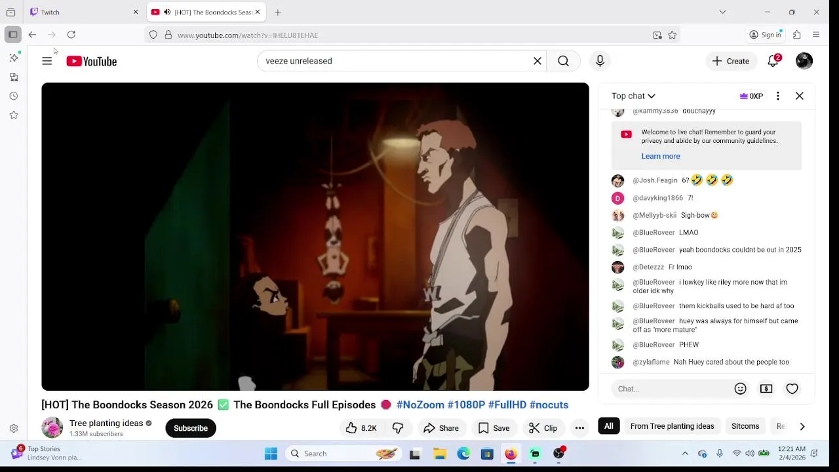Screen dimensions: 839x472
Task: Open picture-in-picture icon in address bar
Action: tap(657, 35)
